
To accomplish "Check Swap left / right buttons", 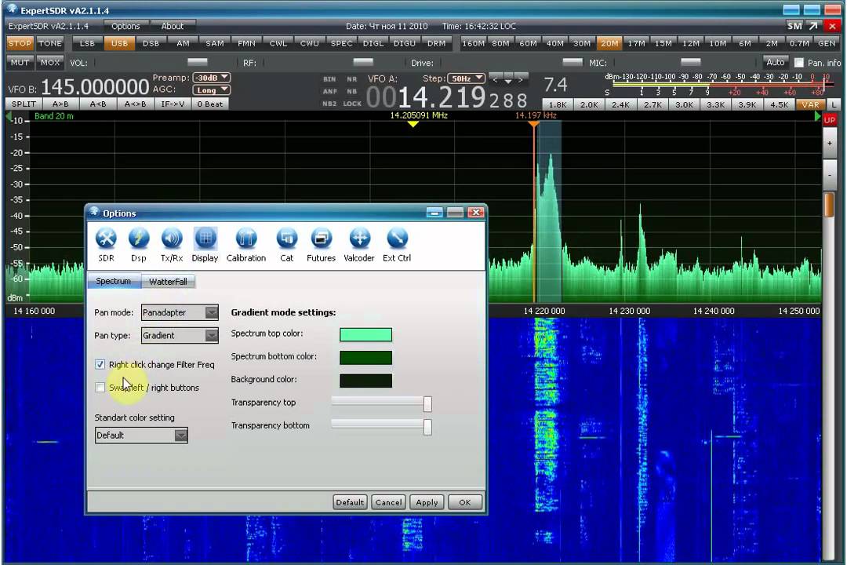I will [x=100, y=387].
